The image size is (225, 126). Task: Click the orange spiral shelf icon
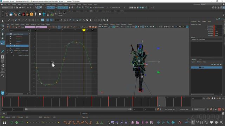click(31, 14)
